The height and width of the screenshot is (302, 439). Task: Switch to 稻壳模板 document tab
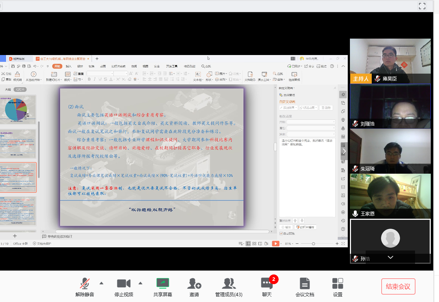tap(17, 59)
